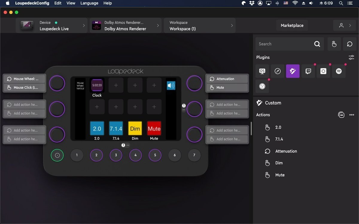Click the yellow Dim touch button

[135, 128]
